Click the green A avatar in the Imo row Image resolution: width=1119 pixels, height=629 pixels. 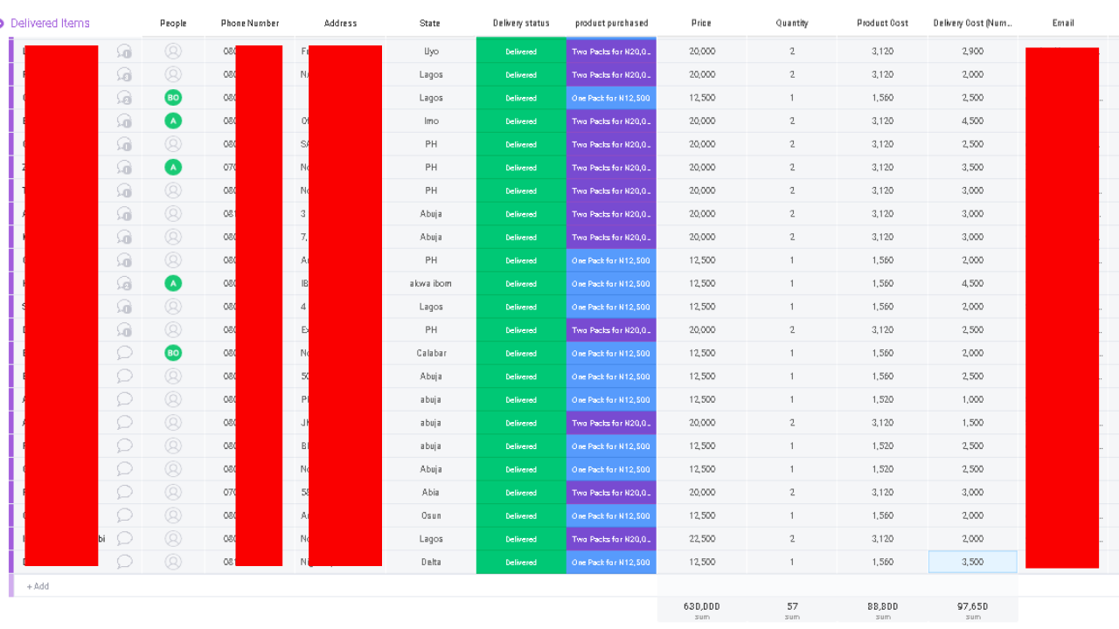(173, 121)
